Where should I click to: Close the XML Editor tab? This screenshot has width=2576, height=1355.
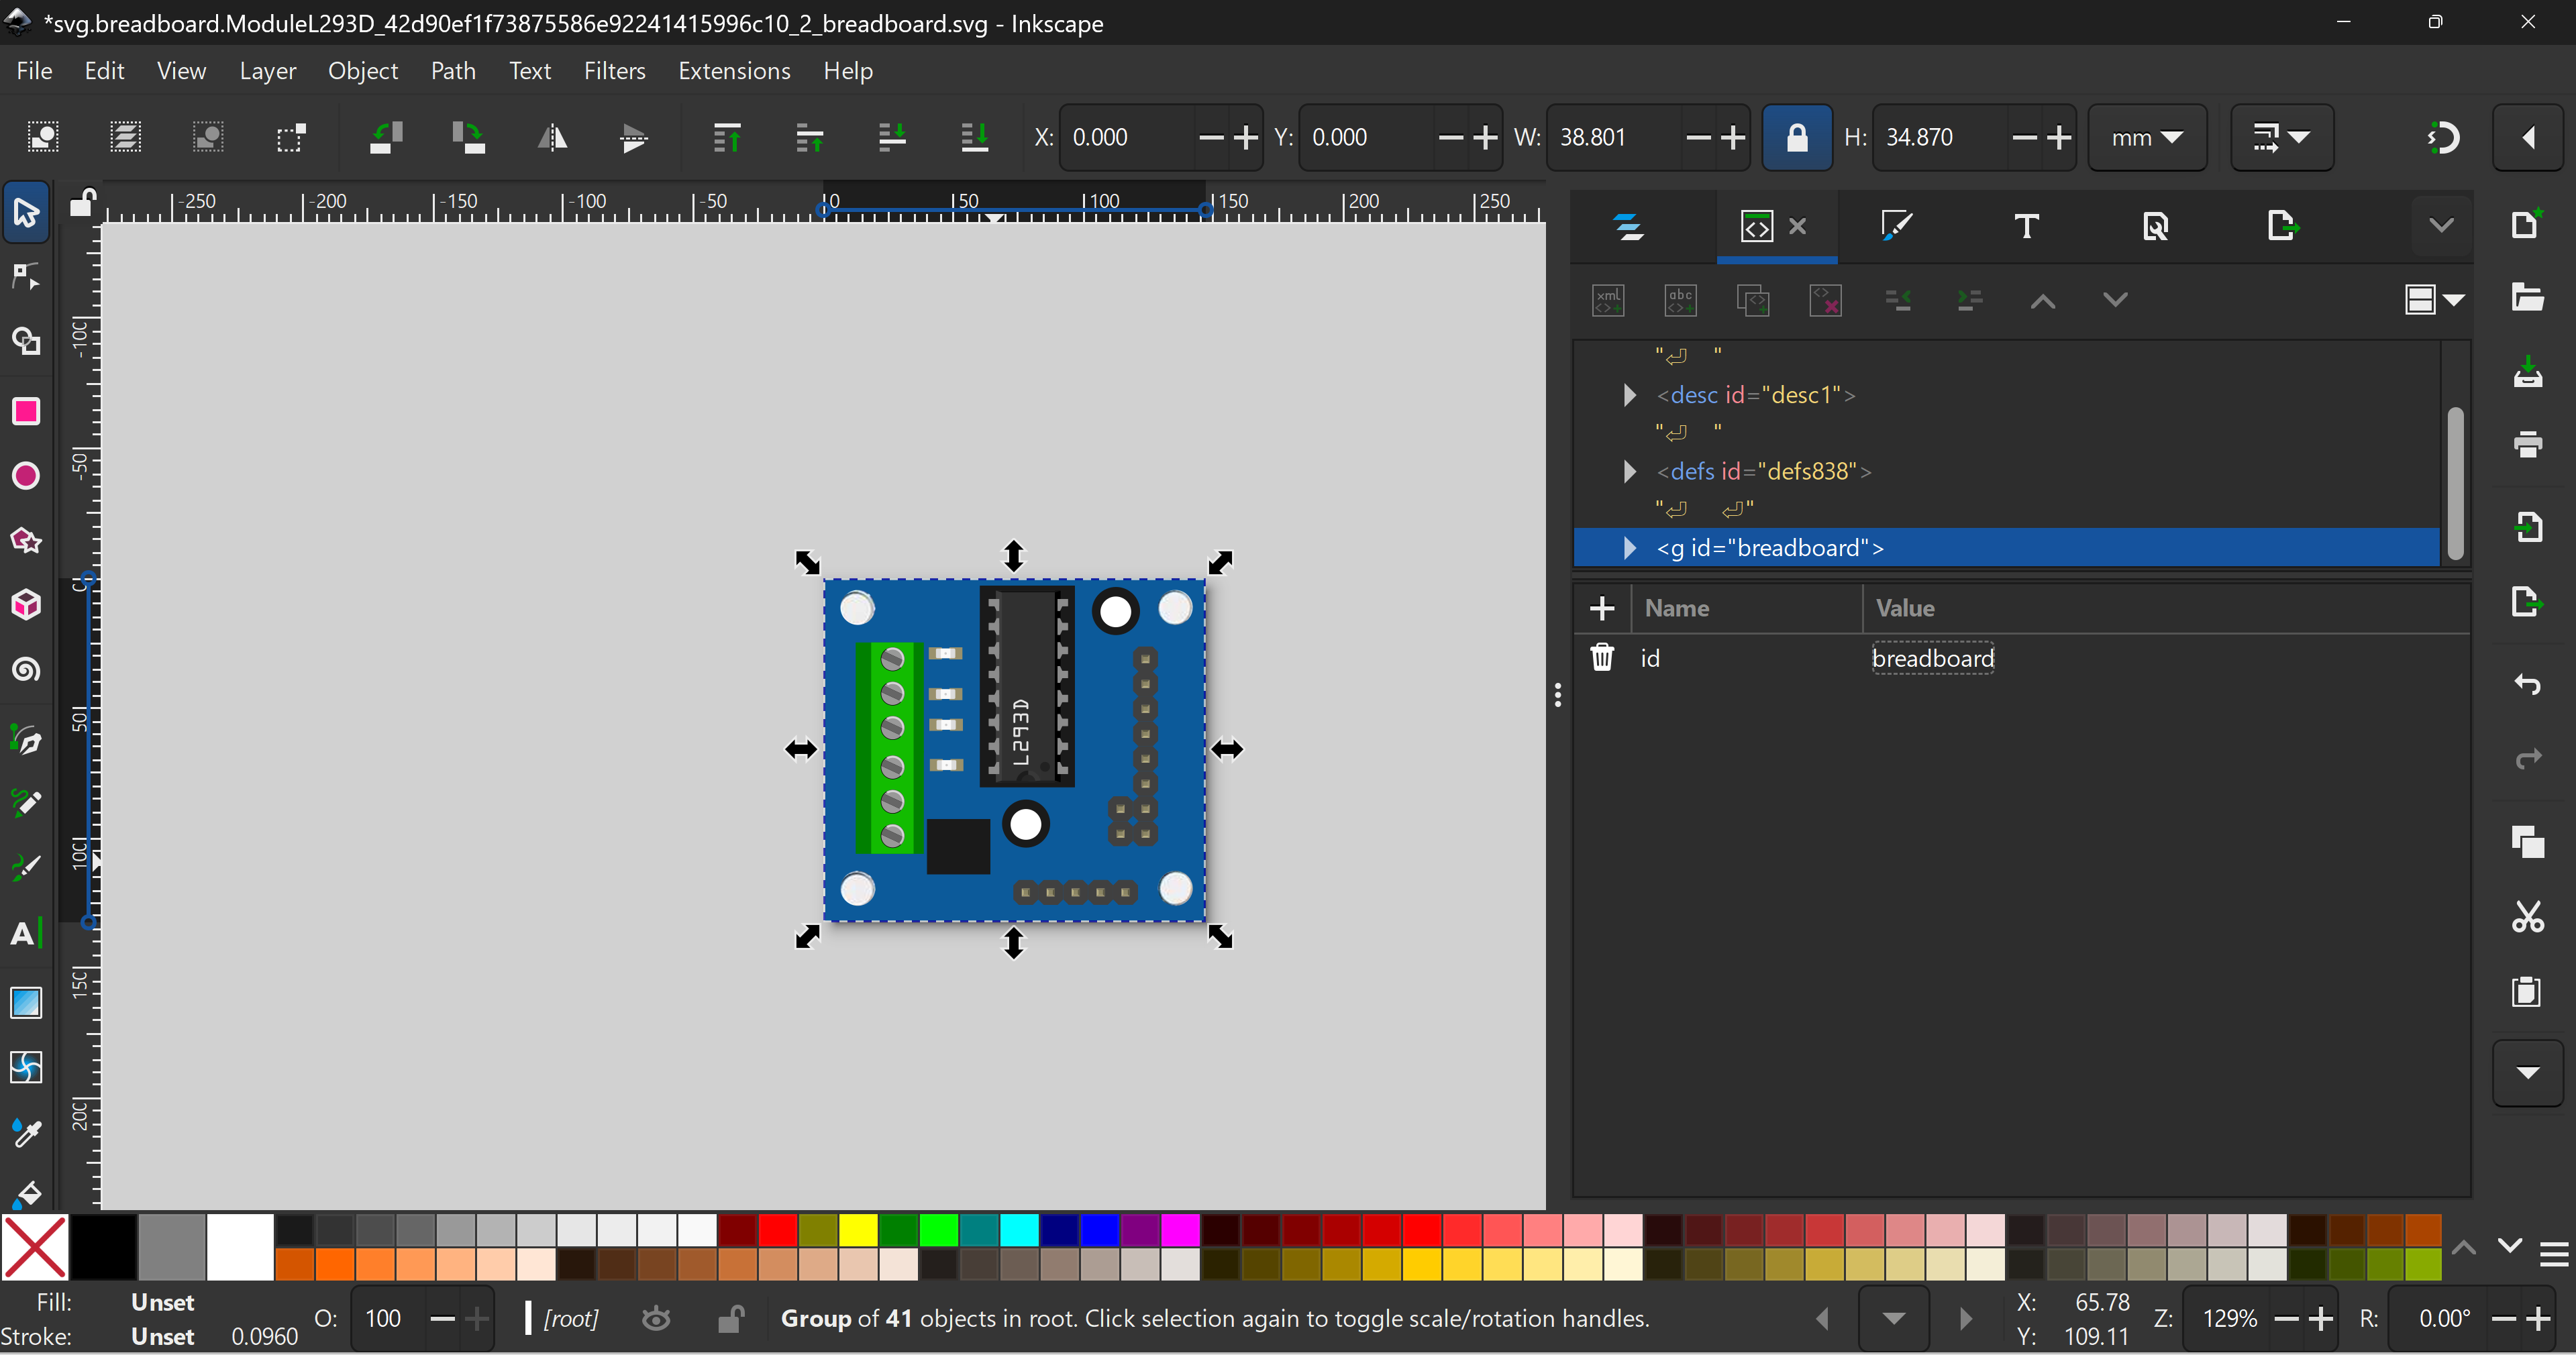[x=1797, y=226]
